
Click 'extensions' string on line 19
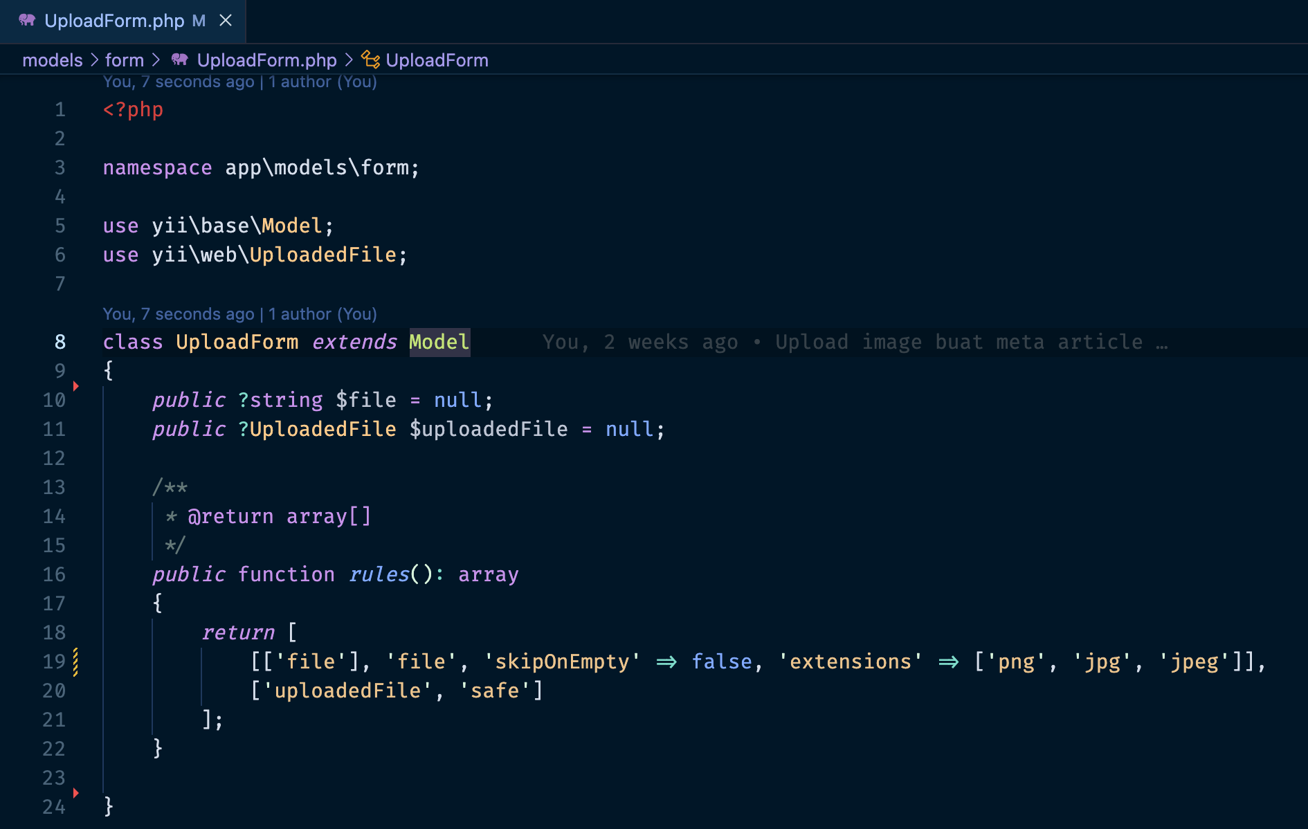point(851,662)
